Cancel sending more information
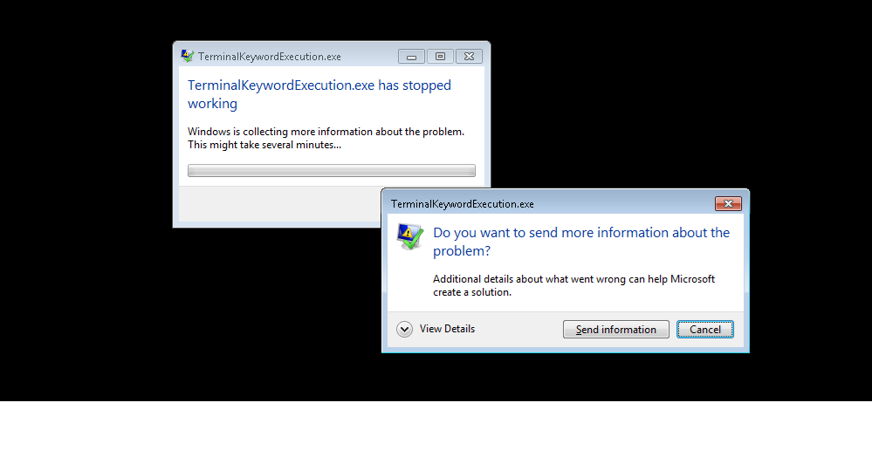Viewport: 872px width, 471px height. (704, 330)
